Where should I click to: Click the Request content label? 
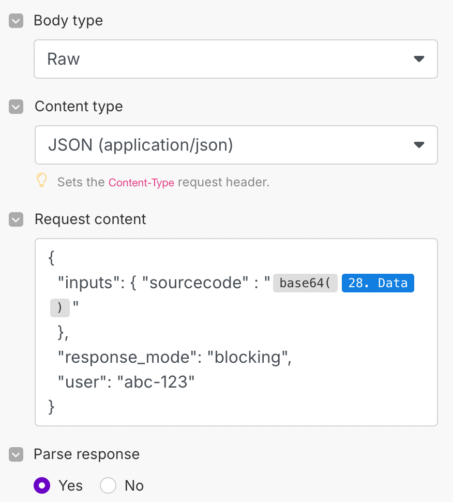(x=90, y=219)
